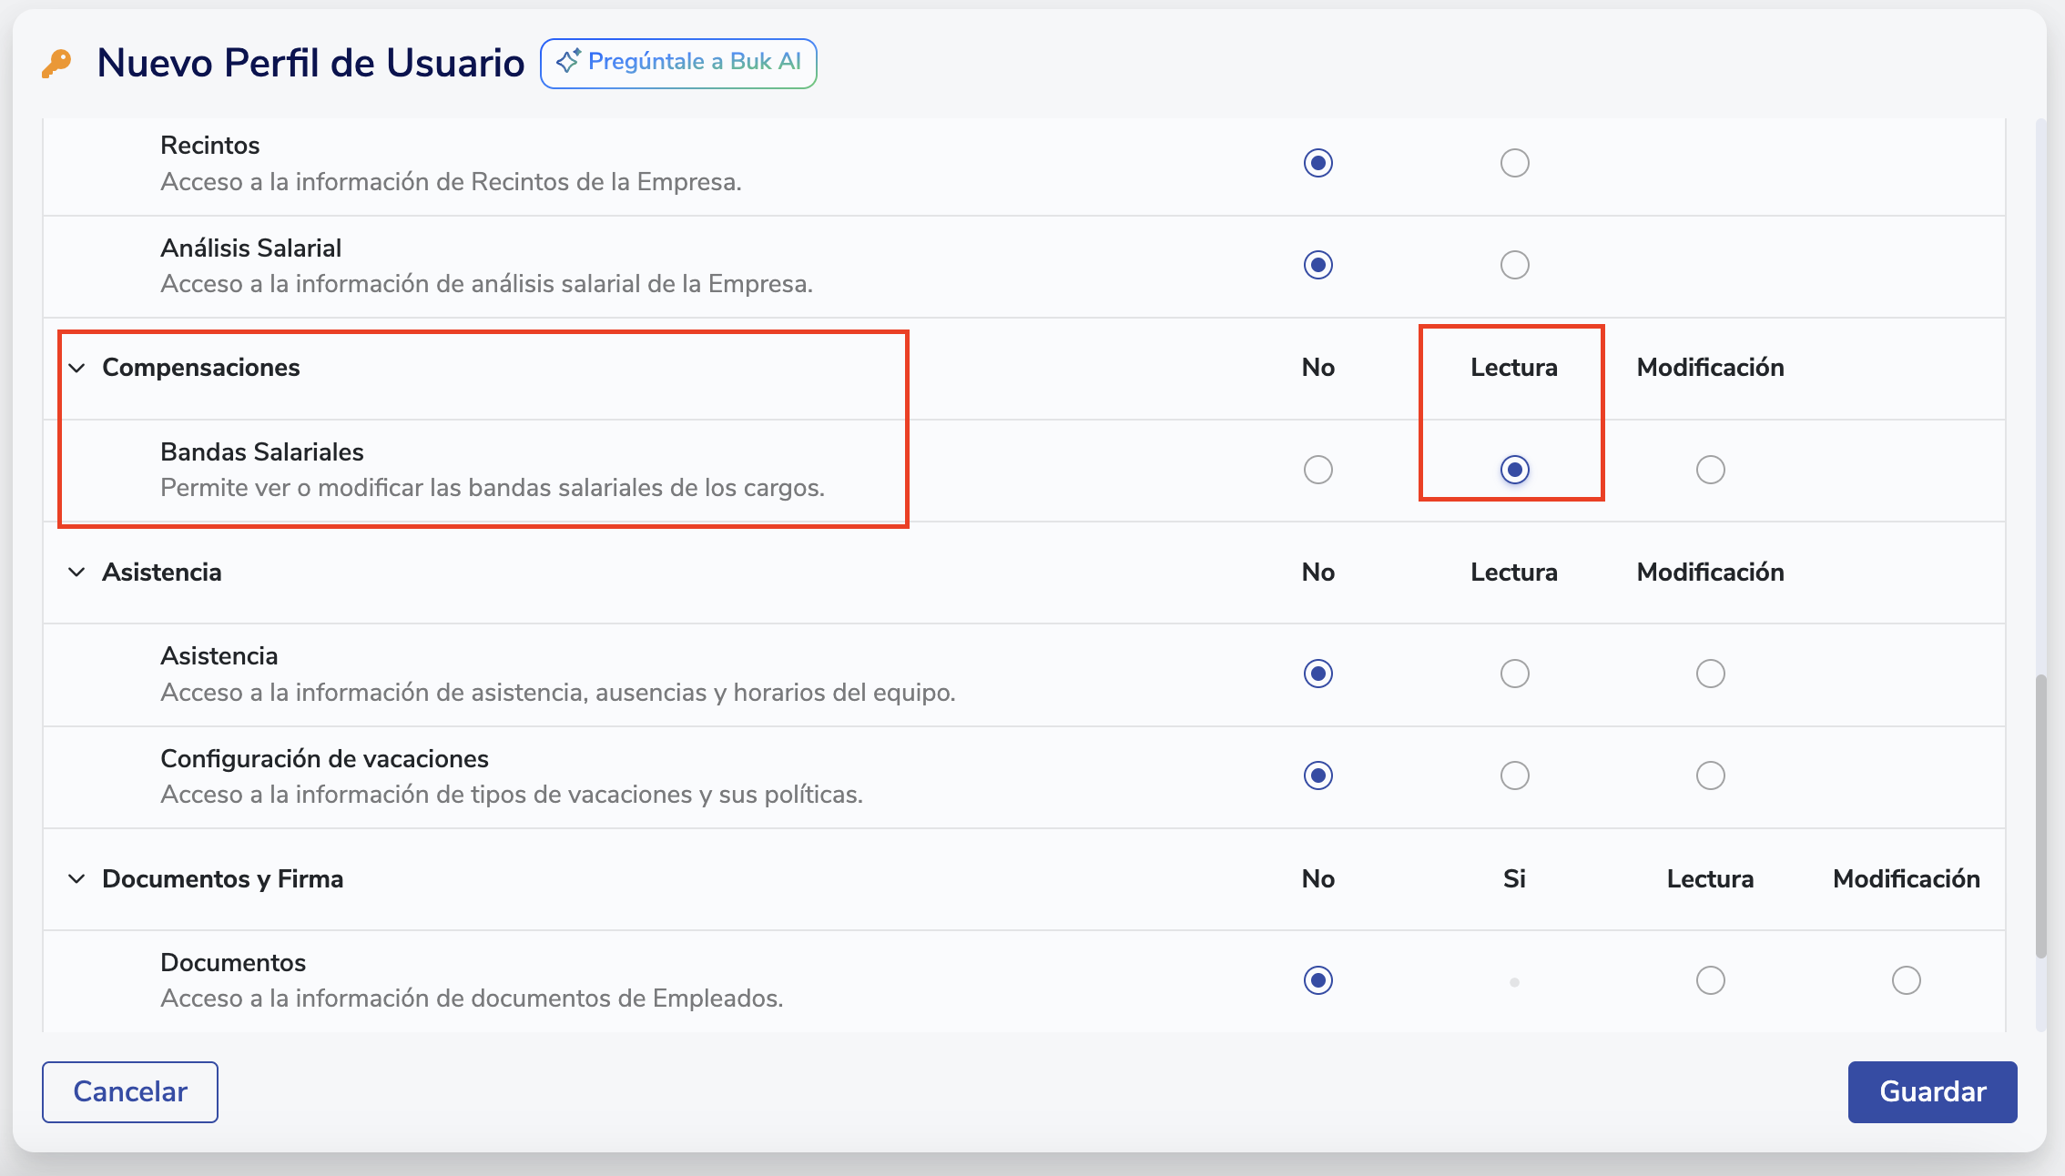Select Modificación for Configuración de vacaciones
The width and height of the screenshot is (2065, 1176).
pyautogui.click(x=1710, y=776)
